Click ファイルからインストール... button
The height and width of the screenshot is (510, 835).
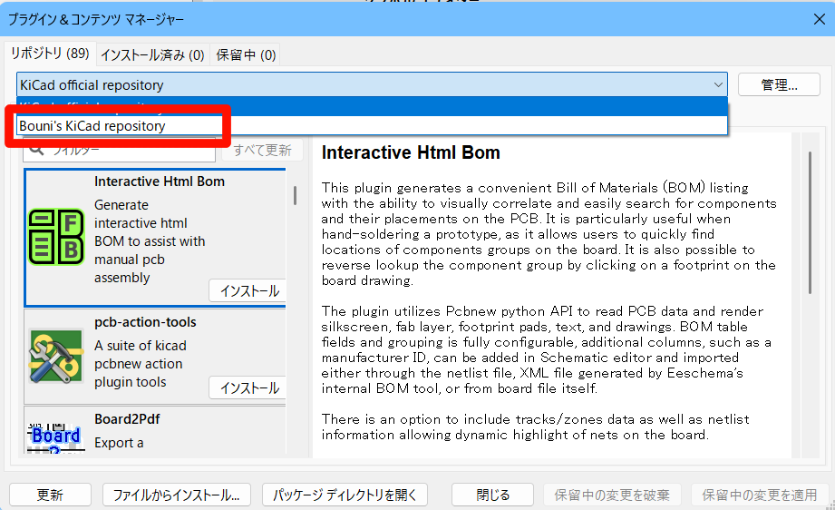pyautogui.click(x=176, y=495)
